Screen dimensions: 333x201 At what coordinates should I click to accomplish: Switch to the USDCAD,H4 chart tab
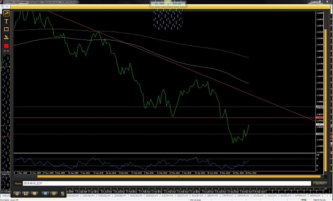coord(88,196)
